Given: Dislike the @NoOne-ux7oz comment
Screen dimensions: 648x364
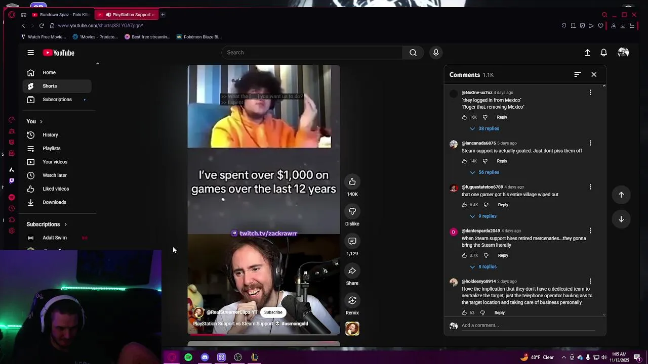Looking at the screenshot, I should tap(485, 117).
